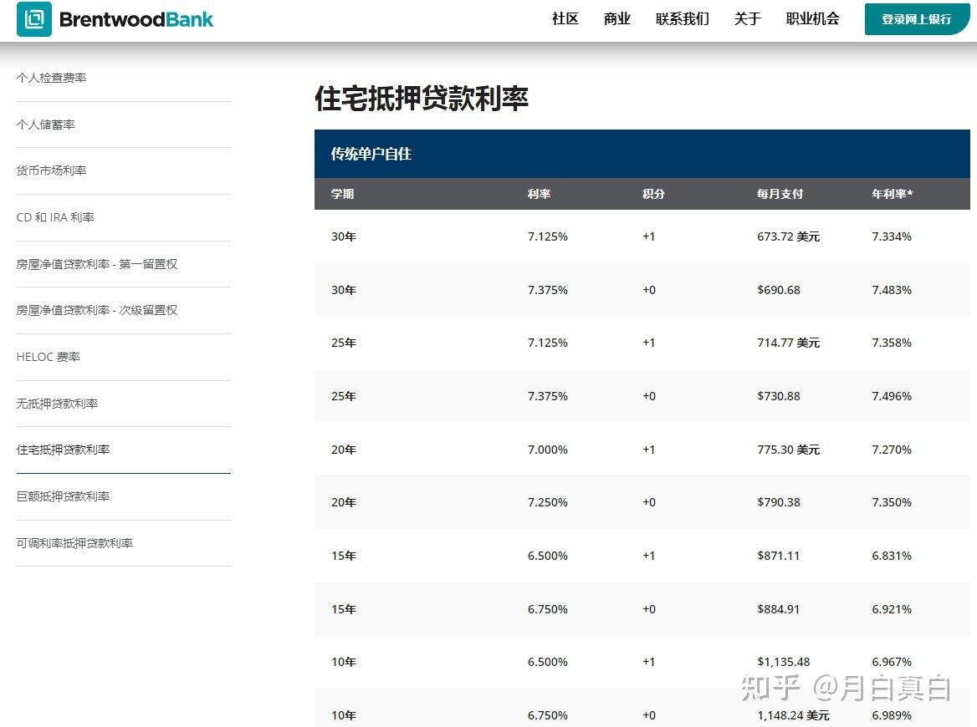Click the 年利率* column header

click(x=893, y=194)
